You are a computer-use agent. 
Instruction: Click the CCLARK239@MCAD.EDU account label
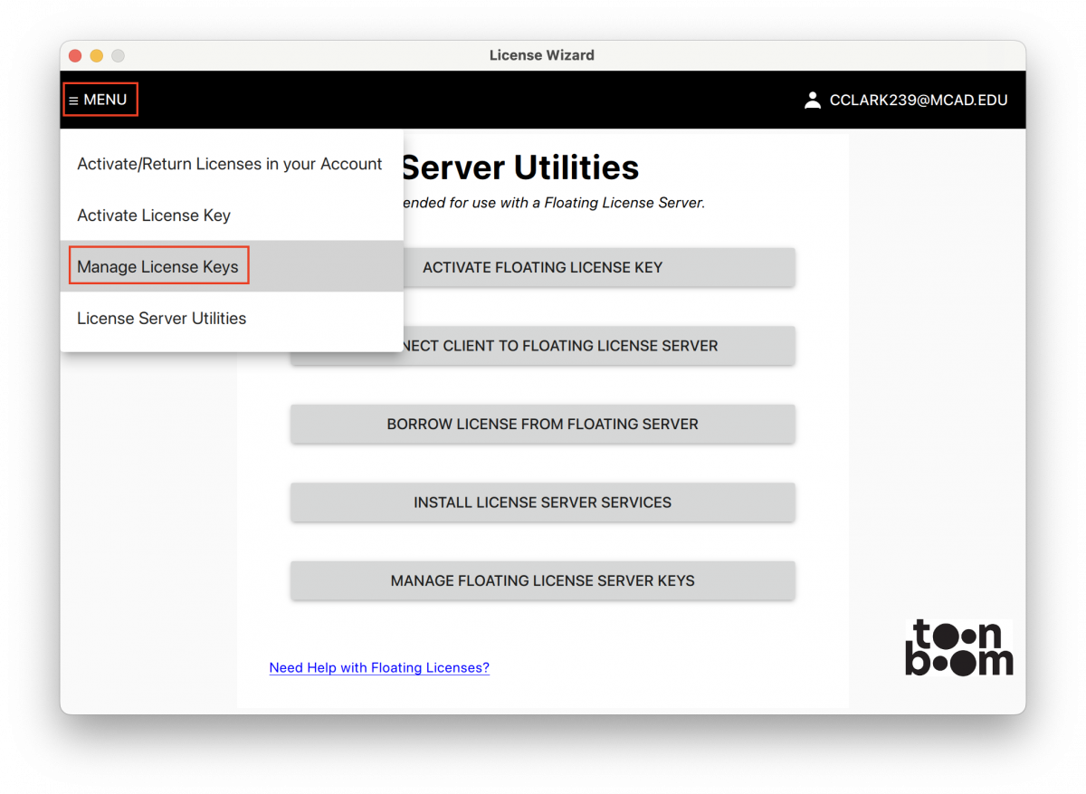tap(919, 100)
